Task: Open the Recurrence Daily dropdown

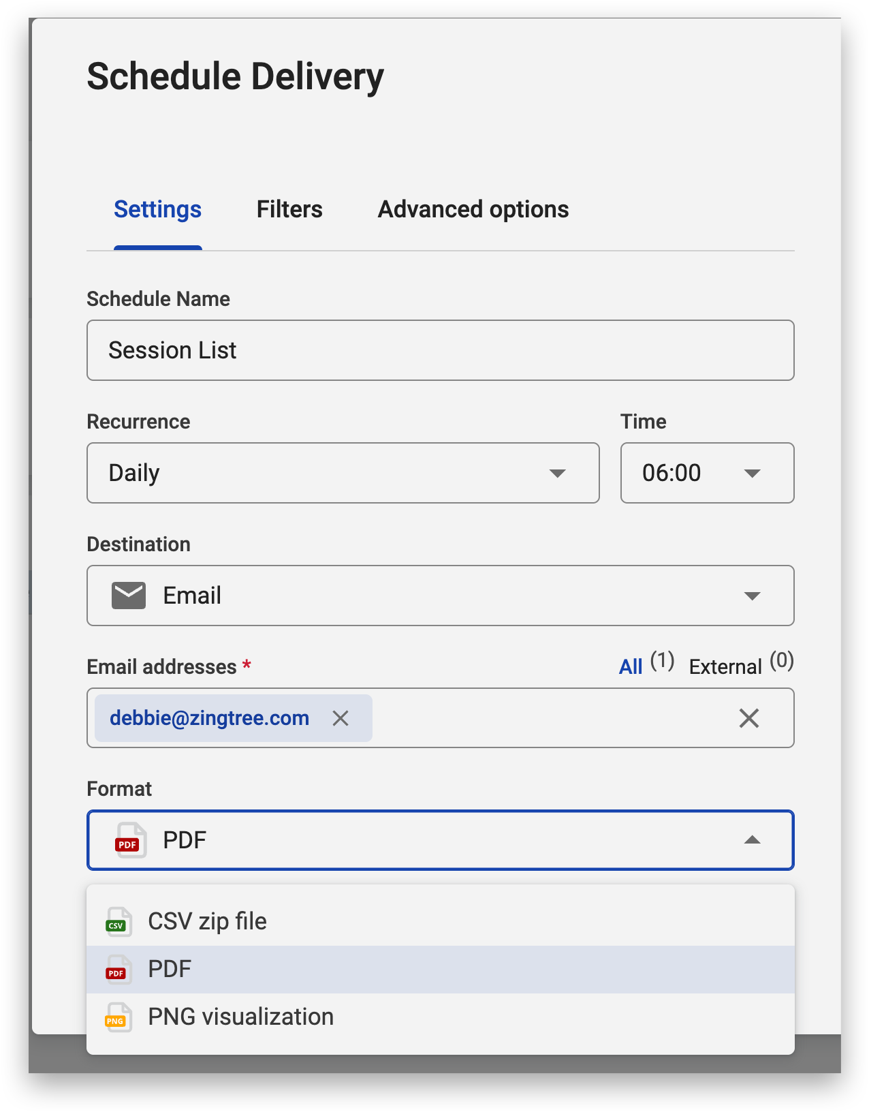Action: click(557, 474)
